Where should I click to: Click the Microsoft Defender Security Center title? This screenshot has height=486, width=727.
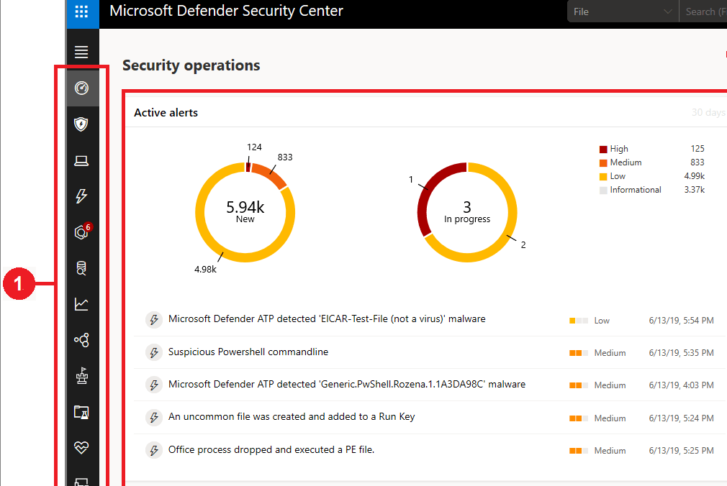click(226, 11)
